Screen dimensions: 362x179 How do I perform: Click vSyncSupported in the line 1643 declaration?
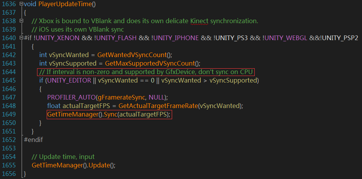[x=73, y=63]
